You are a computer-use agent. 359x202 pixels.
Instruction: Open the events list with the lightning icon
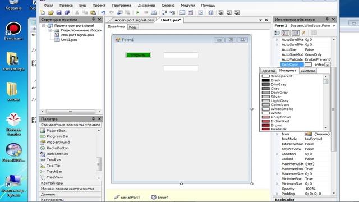click(303, 33)
